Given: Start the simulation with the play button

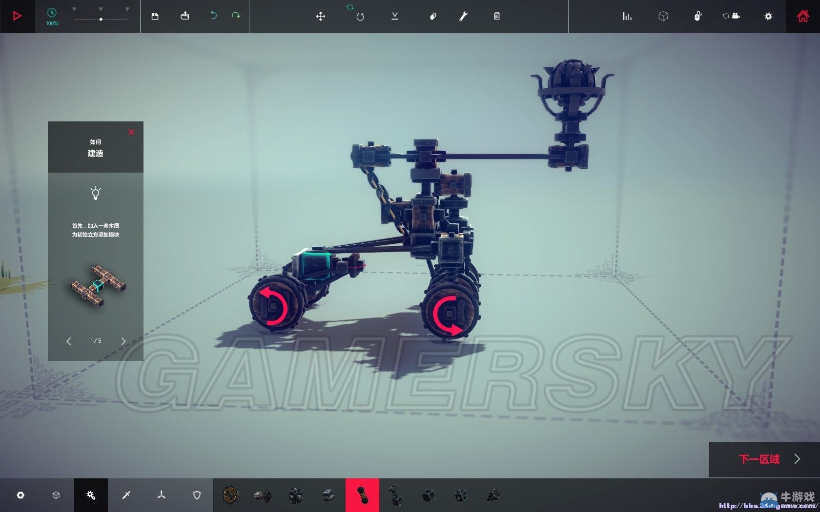Looking at the screenshot, I should [x=17, y=16].
